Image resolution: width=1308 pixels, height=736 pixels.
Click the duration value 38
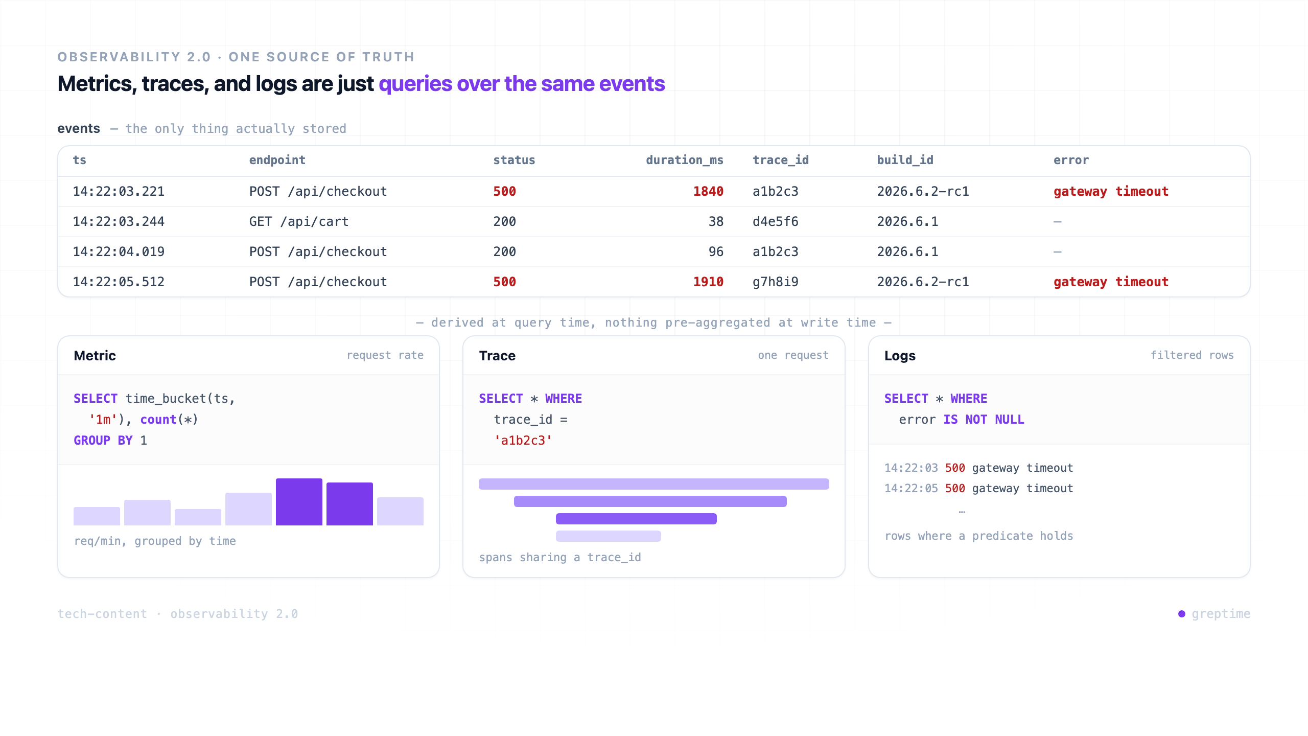point(716,221)
